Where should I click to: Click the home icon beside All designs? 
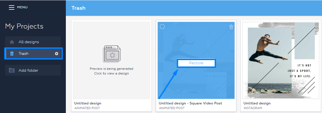[12, 42]
